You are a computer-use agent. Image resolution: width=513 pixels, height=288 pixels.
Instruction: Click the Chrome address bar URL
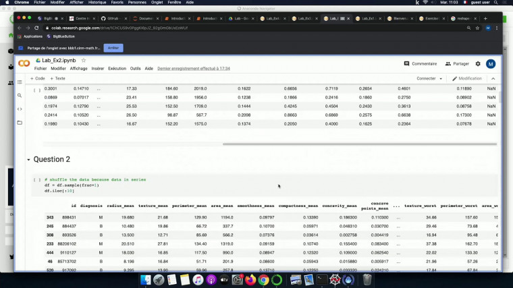point(119,28)
